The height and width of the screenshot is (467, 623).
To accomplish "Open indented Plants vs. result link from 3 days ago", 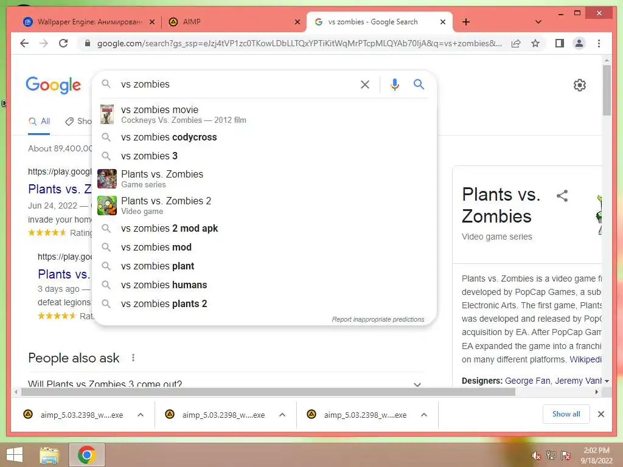I will click(x=64, y=274).
